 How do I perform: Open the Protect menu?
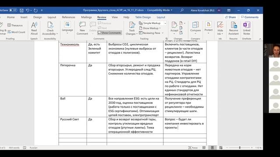[x=208, y=27]
